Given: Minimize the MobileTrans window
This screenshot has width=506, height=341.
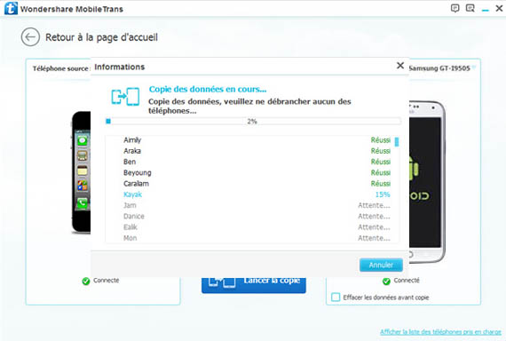Looking at the screenshot, I should (x=485, y=10).
